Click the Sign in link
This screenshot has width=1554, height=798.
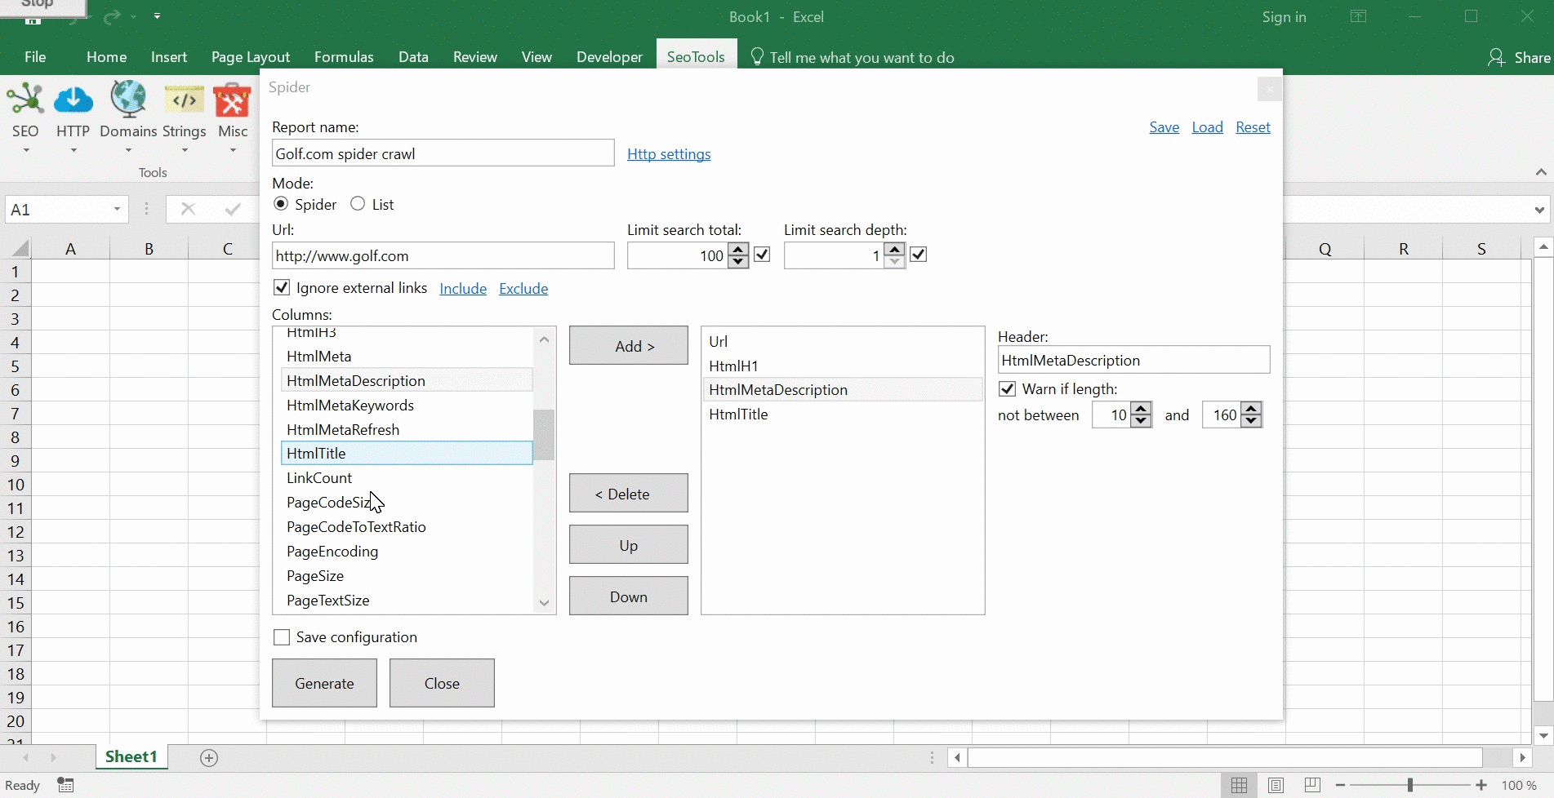[1284, 16]
